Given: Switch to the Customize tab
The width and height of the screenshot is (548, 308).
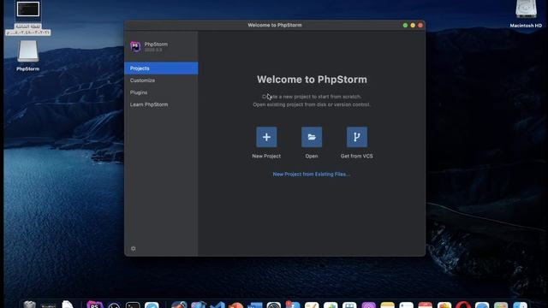Looking at the screenshot, I should 161,80.
